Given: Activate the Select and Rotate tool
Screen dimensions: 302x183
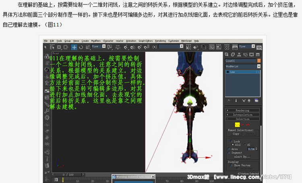Looking at the screenshot, I should [81, 47].
